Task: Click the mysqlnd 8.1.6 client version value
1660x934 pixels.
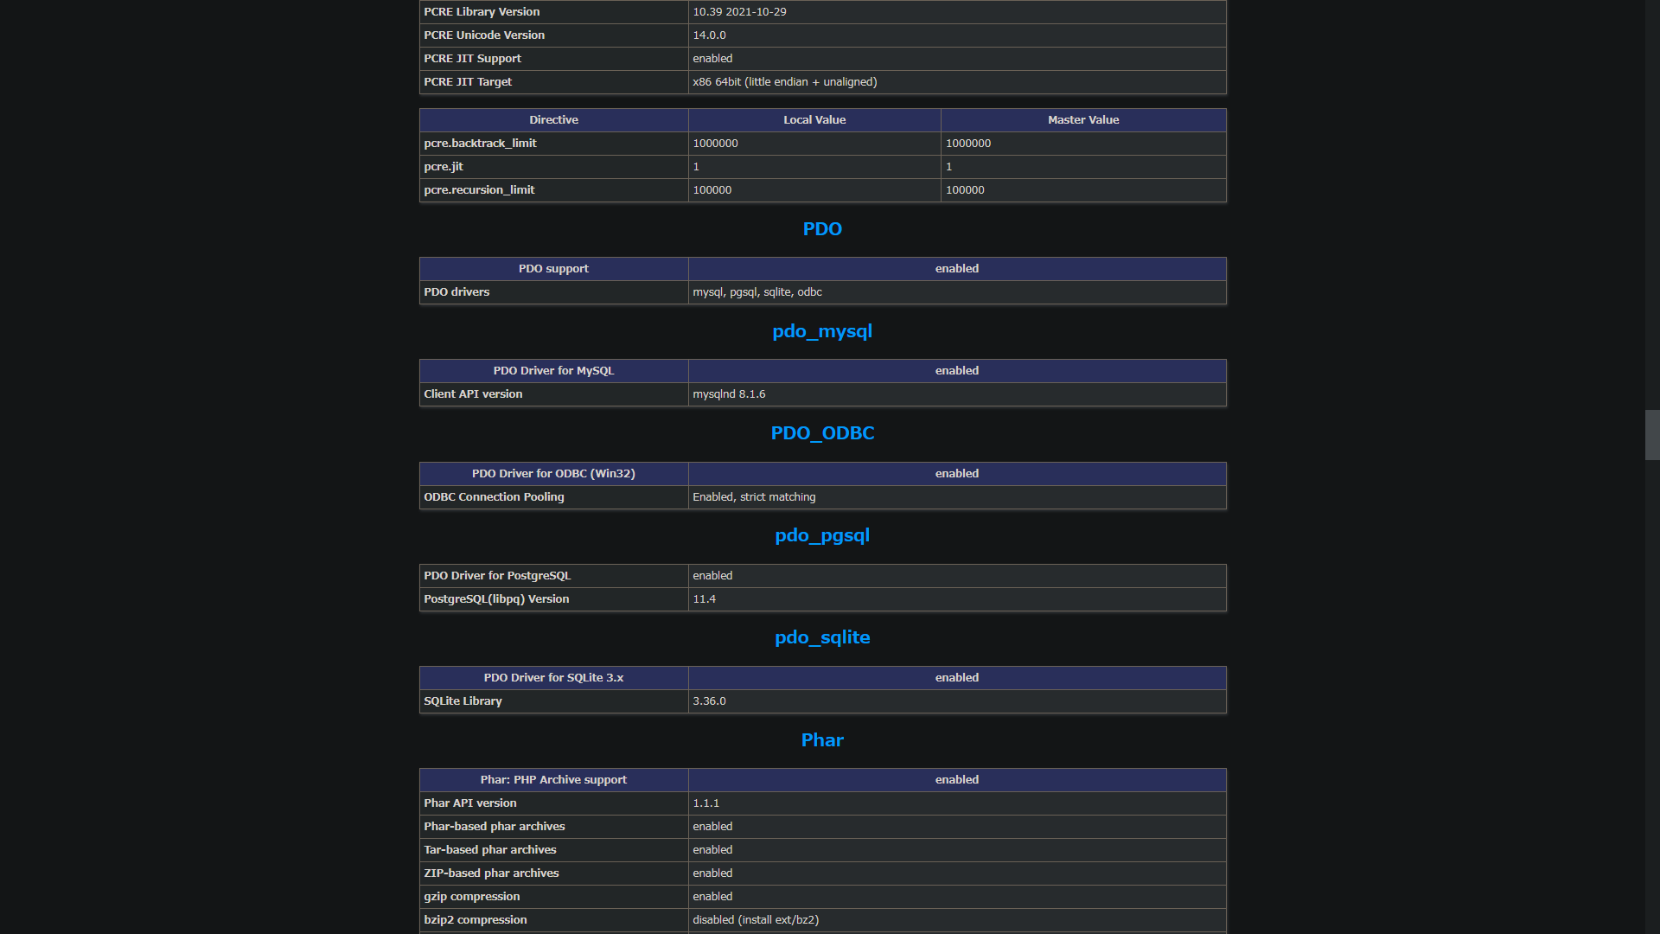Action: tap(728, 394)
